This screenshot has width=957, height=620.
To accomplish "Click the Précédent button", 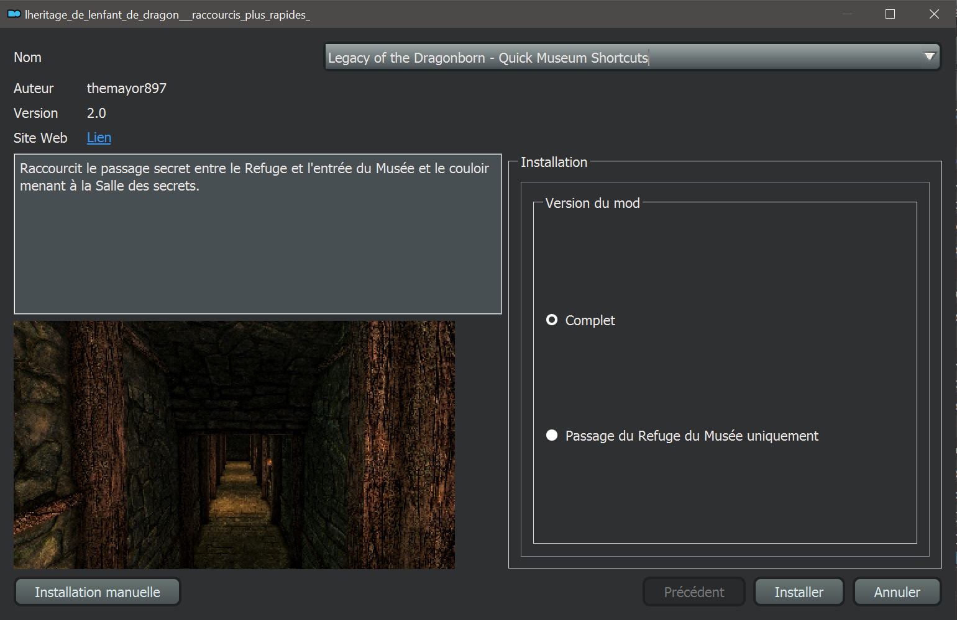I will pyautogui.click(x=694, y=592).
